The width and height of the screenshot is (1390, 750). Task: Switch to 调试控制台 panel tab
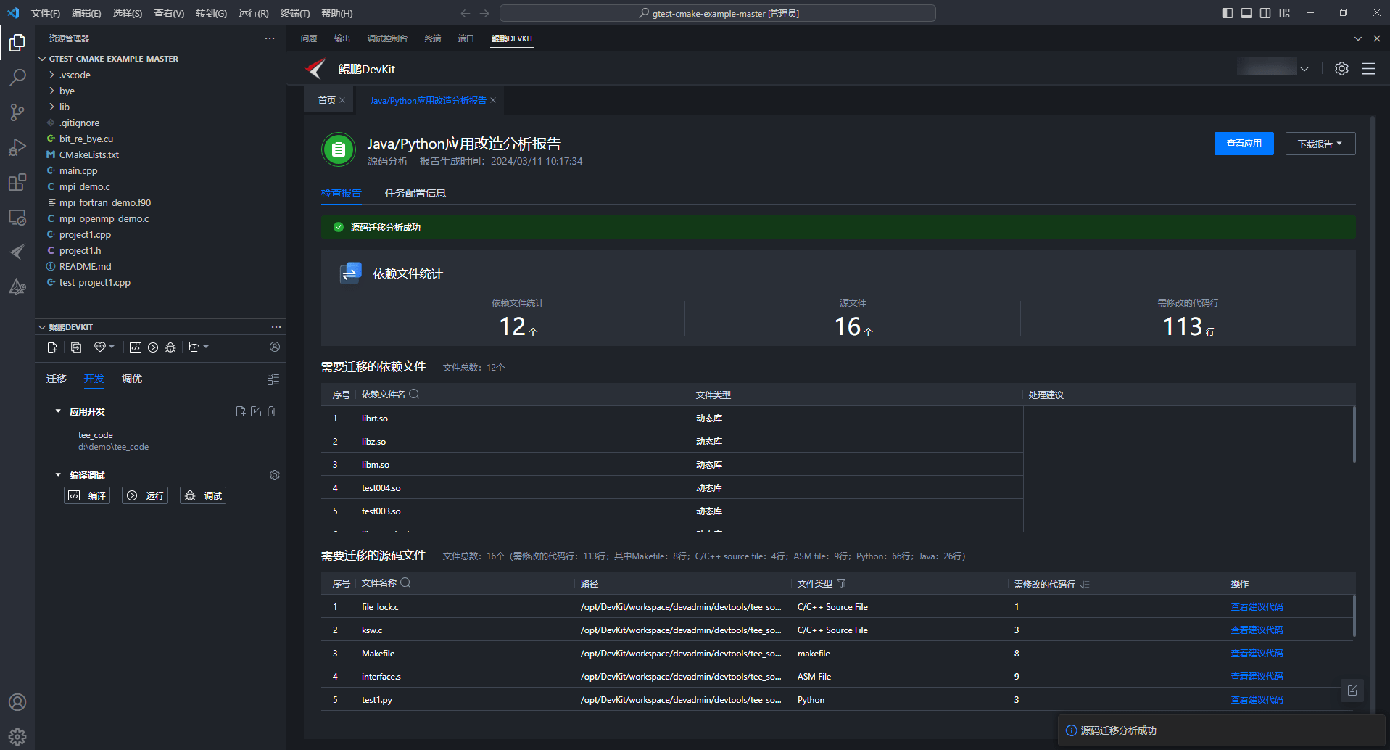click(x=387, y=38)
